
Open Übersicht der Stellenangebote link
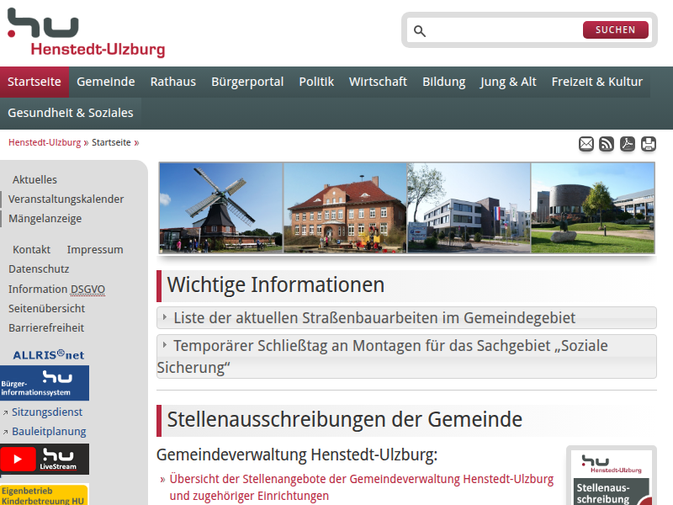362,487
